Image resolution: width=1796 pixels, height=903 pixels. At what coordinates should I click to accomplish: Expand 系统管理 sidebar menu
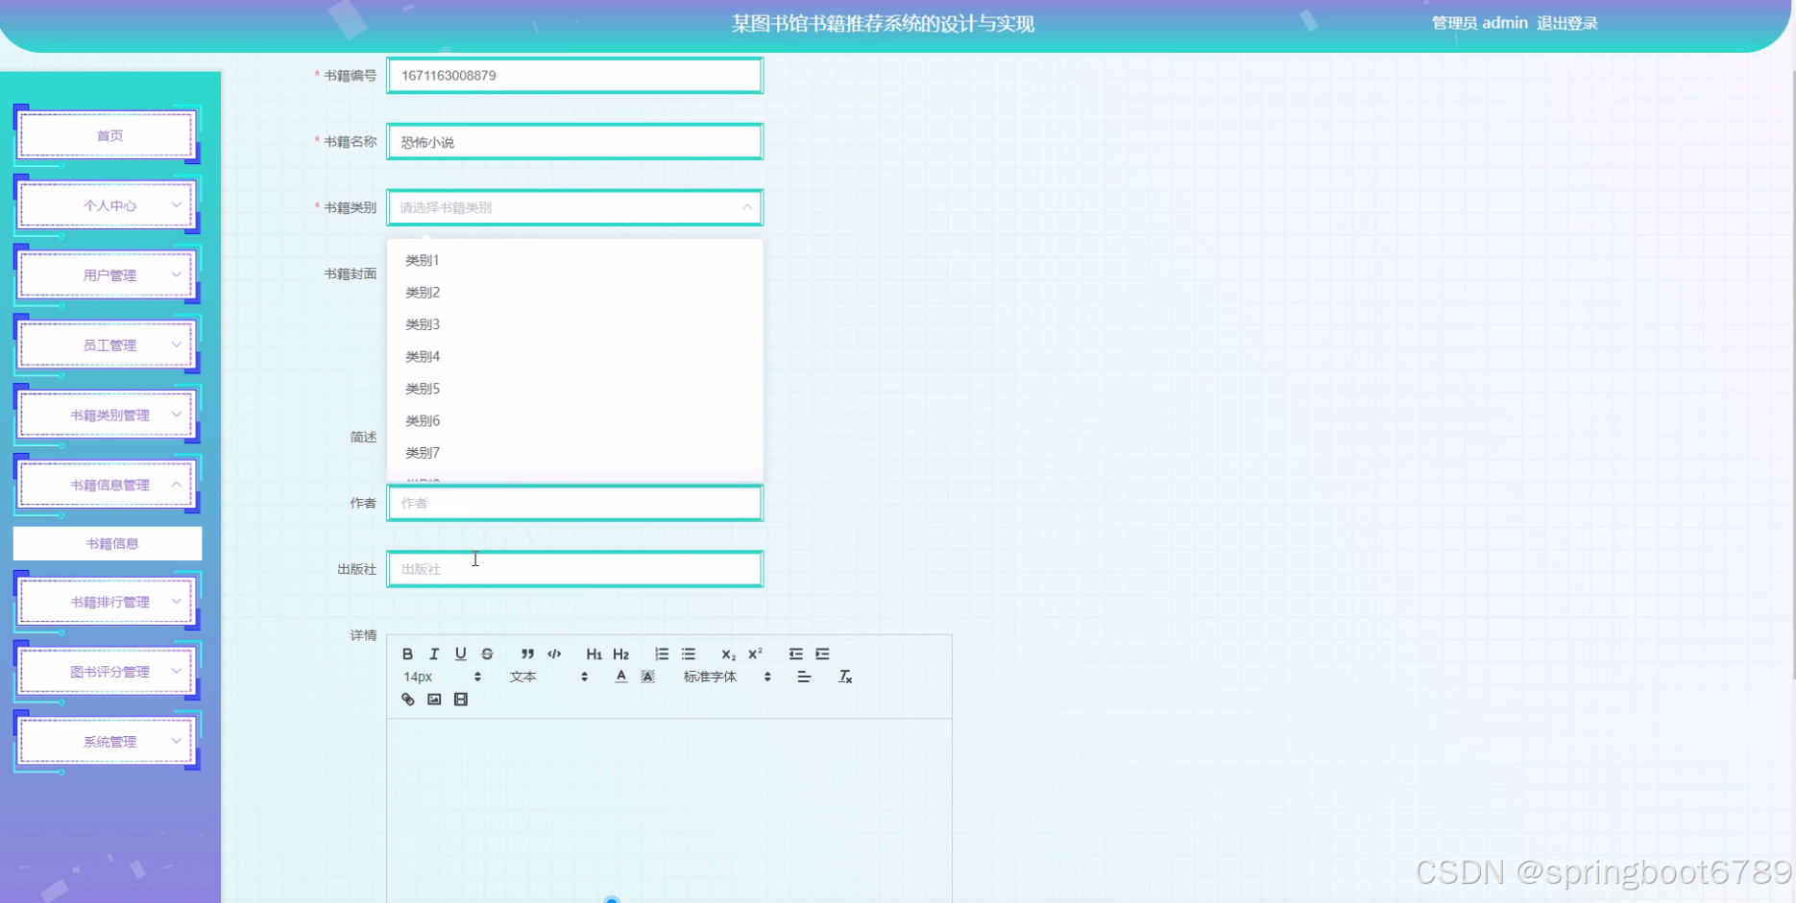click(x=108, y=742)
